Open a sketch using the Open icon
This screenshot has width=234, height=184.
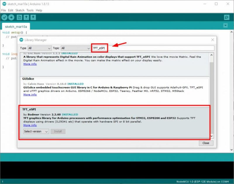click(x=26, y=17)
